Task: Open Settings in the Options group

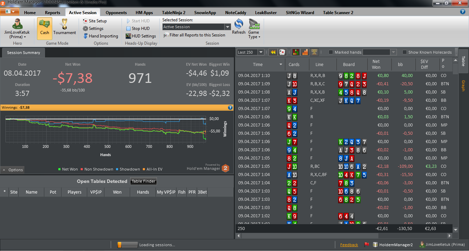Action: click(93, 29)
